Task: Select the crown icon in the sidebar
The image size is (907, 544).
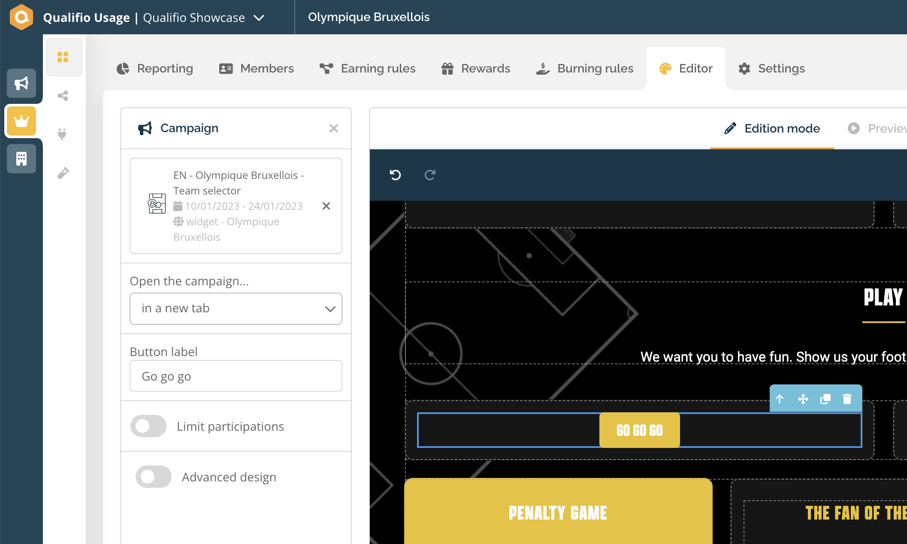Action: (x=21, y=121)
